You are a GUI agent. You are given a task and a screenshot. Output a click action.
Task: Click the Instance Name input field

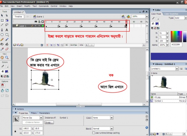(x=32, y=122)
